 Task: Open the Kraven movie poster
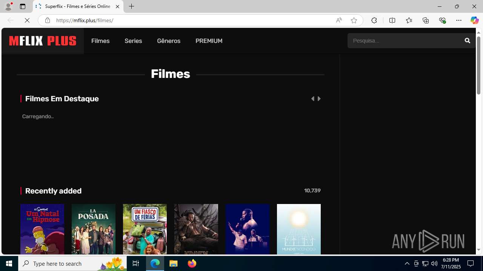pos(196,229)
